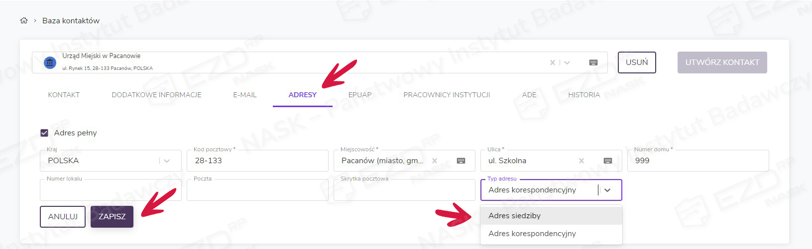The image size is (812, 249).
Task: Open the Kraj country dropdown
Action: tap(167, 161)
